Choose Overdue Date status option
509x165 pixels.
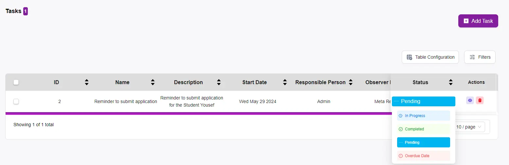423,156
